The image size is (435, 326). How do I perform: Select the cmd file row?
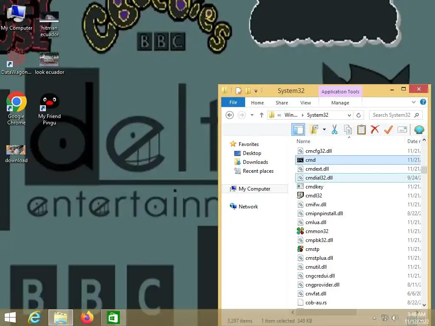358,160
